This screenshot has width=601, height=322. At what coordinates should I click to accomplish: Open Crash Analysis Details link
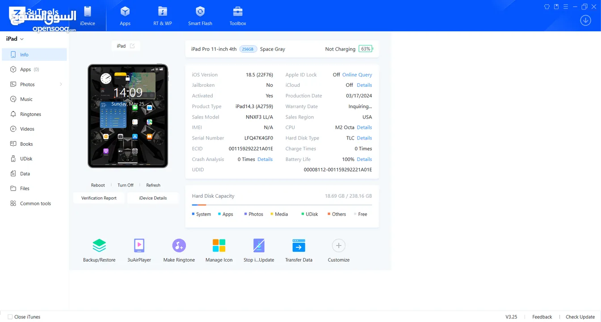265,159
